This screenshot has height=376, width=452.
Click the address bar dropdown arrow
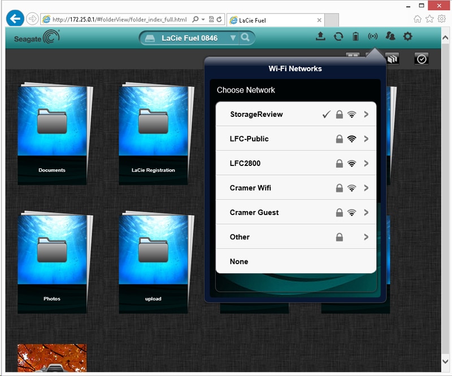tap(203, 19)
